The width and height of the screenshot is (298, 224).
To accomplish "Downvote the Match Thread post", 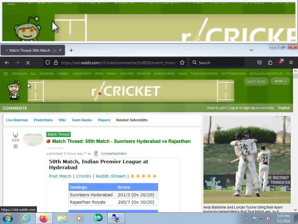I will [15, 146].
